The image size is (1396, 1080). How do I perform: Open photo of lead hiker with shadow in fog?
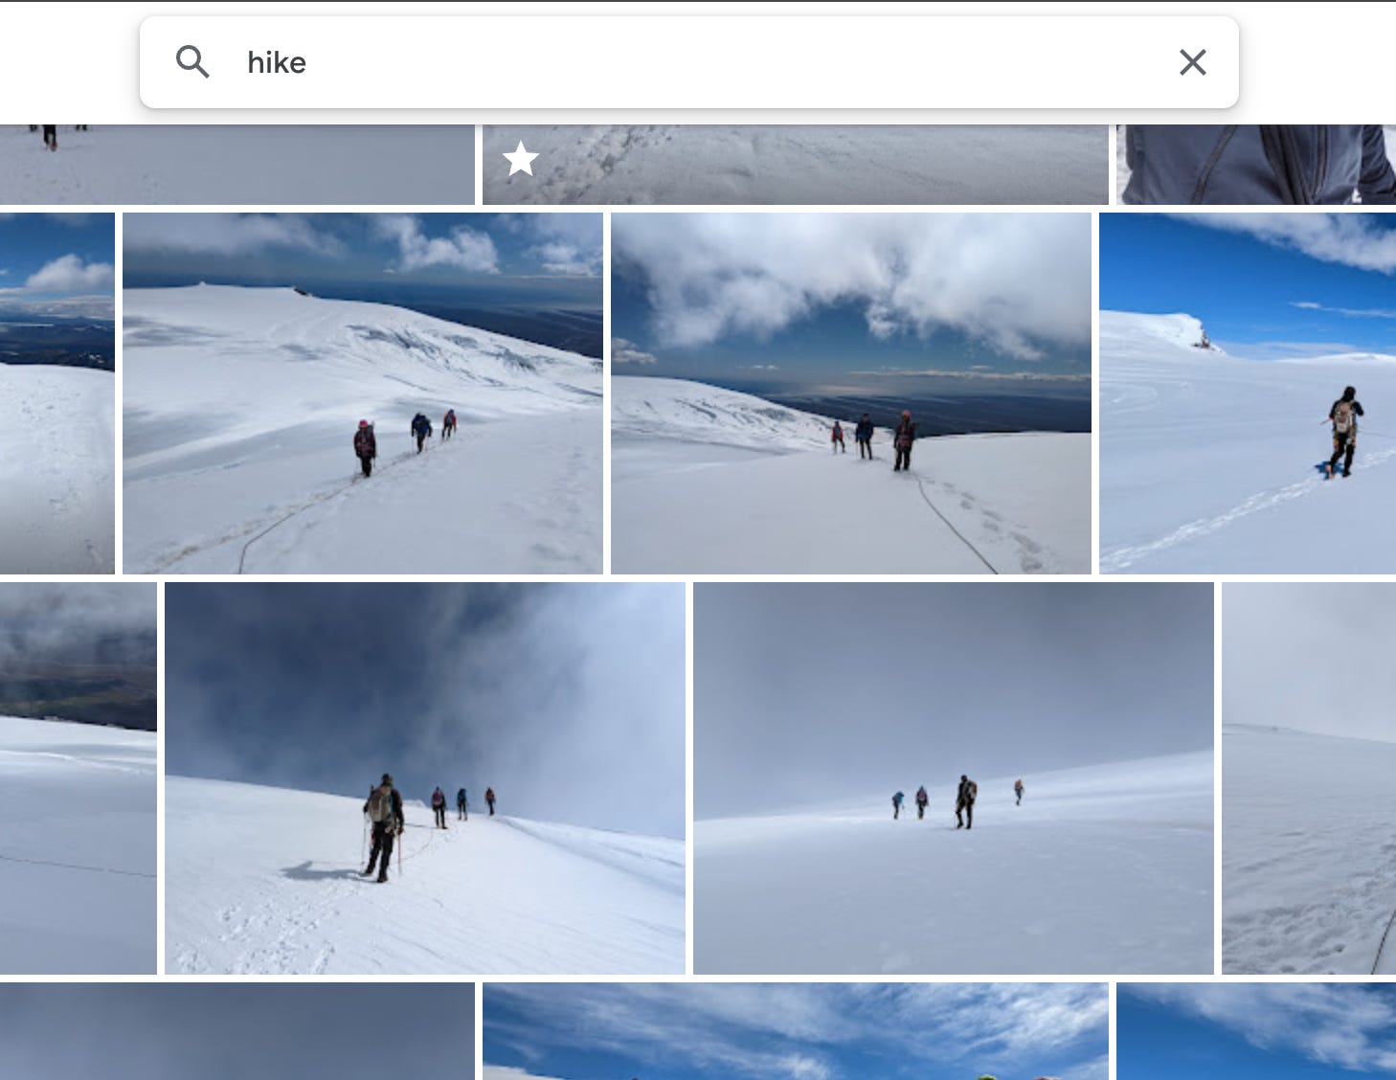coord(425,778)
